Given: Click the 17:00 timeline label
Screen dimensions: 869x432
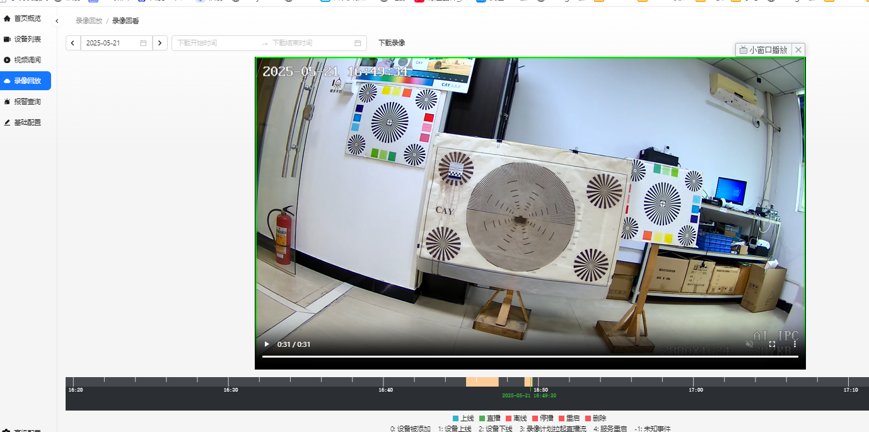Looking at the screenshot, I should (x=696, y=390).
